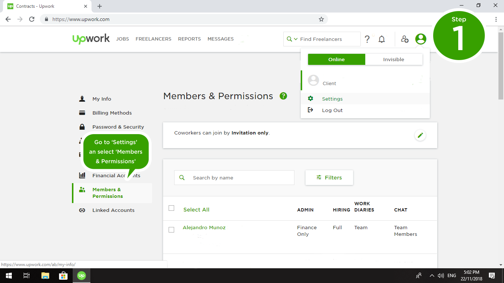Open the help question mark icon

coord(367,39)
